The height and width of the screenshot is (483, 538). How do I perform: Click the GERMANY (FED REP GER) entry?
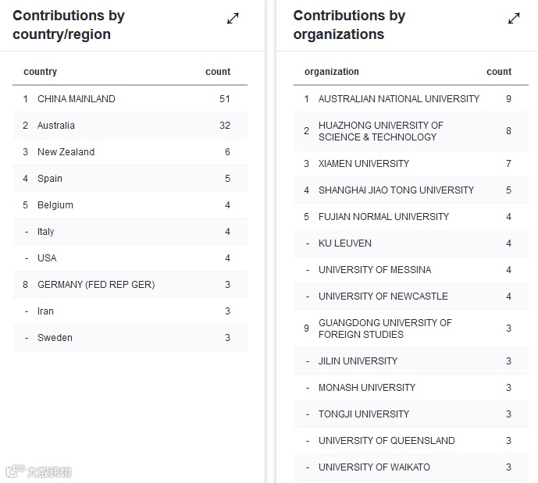[96, 285]
